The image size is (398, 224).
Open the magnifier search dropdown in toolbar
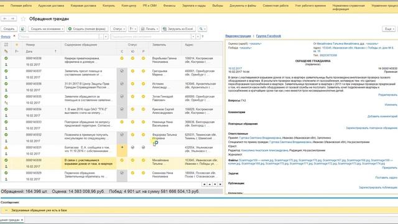pos(202,29)
